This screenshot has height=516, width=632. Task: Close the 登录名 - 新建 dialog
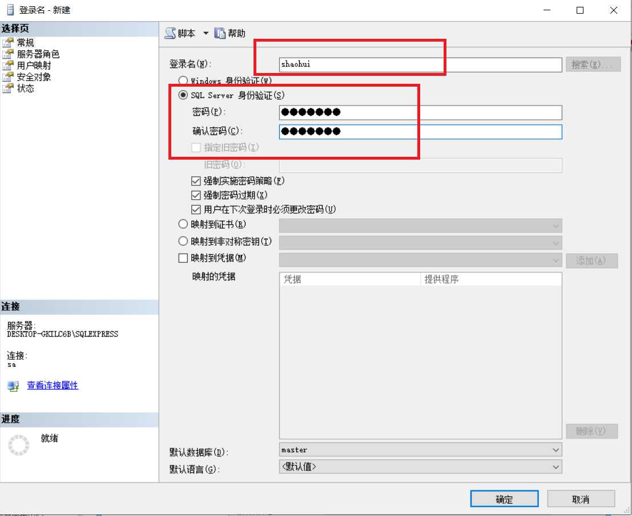click(614, 10)
